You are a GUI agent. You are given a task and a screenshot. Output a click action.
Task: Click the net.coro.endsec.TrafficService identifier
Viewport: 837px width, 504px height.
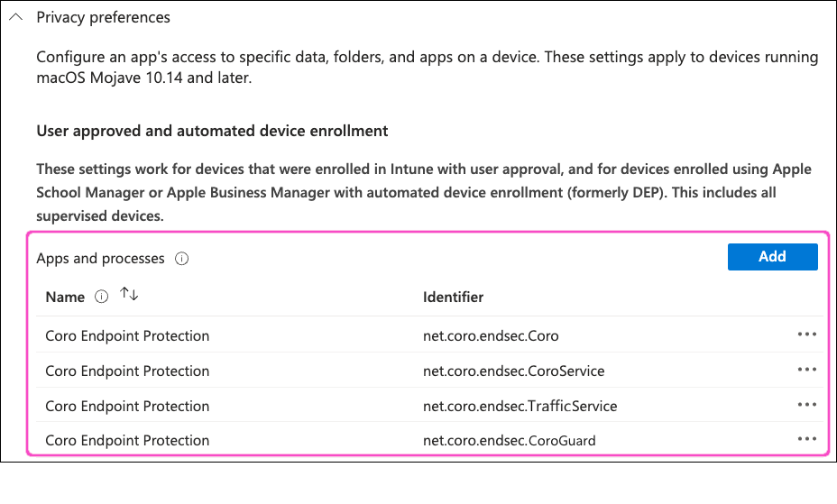coord(520,406)
